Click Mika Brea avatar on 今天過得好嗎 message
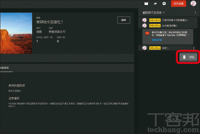The height and width of the screenshot is (134, 200). point(144,25)
